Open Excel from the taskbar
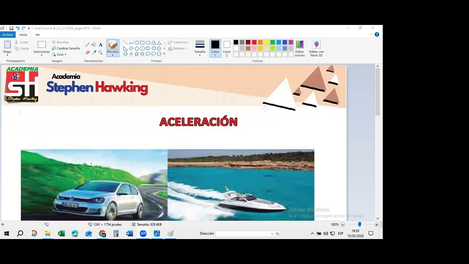Screen dimensions: 469x264 tap(61, 234)
